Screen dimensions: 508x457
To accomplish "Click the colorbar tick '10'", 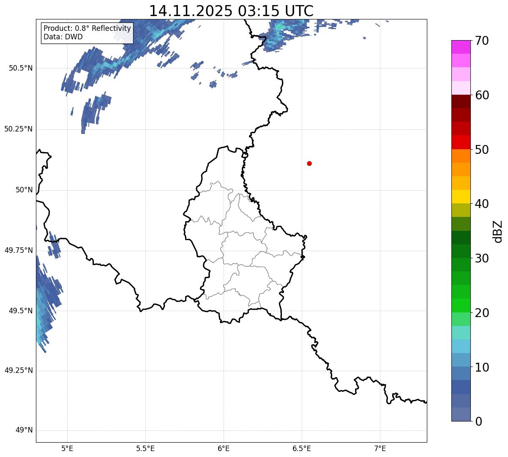I will (481, 367).
